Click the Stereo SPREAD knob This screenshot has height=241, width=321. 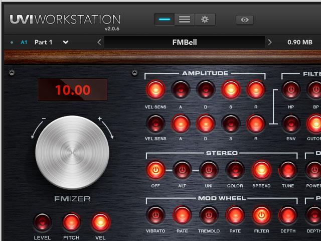click(x=261, y=170)
